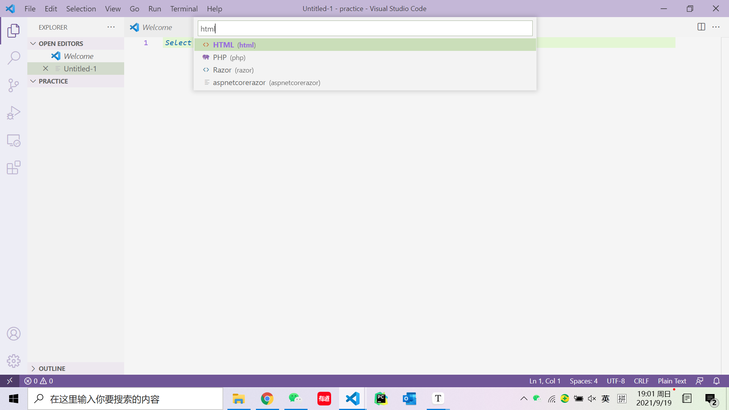Click the language search input field
Viewport: 729px width, 410px height.
tap(364, 28)
